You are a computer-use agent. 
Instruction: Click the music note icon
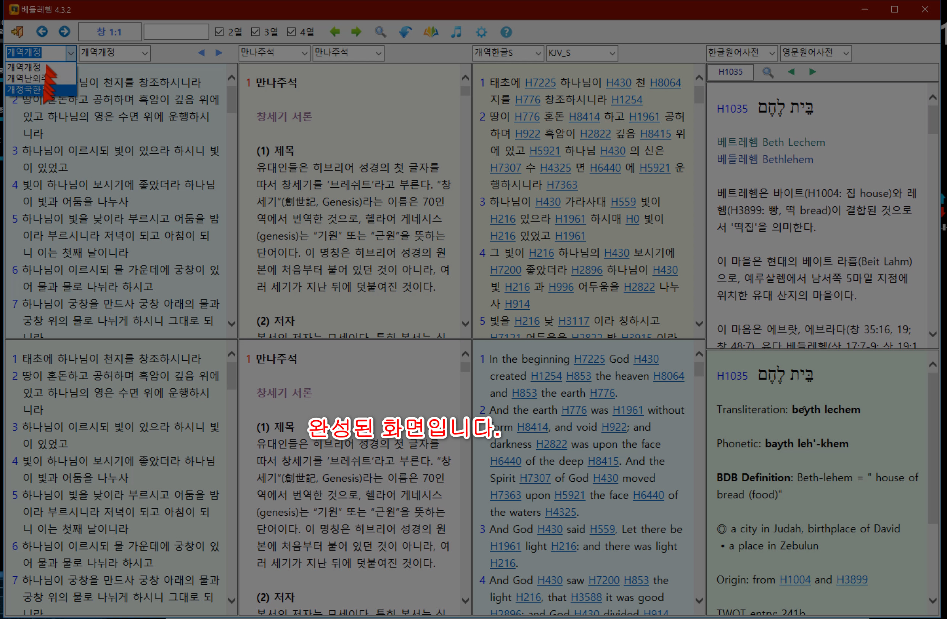coord(456,32)
